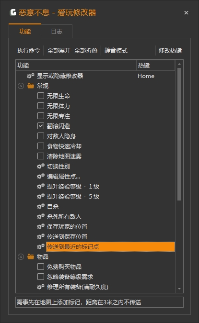
Task: Click the 物品 folder icon
Action: (31, 256)
